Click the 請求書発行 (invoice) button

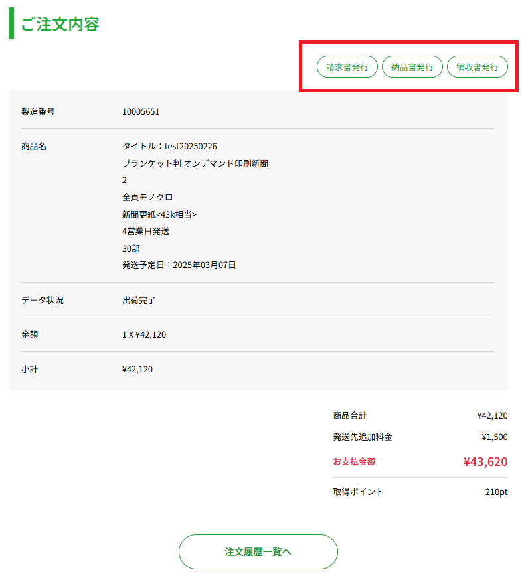pyautogui.click(x=347, y=66)
